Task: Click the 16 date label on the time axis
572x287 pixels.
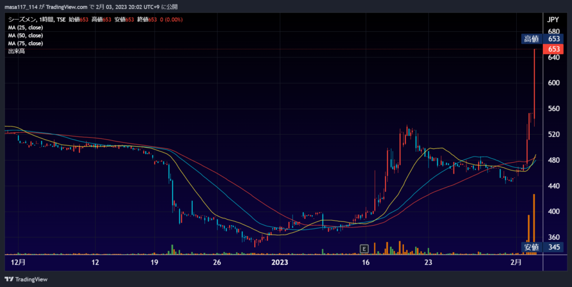Action: pyautogui.click(x=366, y=262)
